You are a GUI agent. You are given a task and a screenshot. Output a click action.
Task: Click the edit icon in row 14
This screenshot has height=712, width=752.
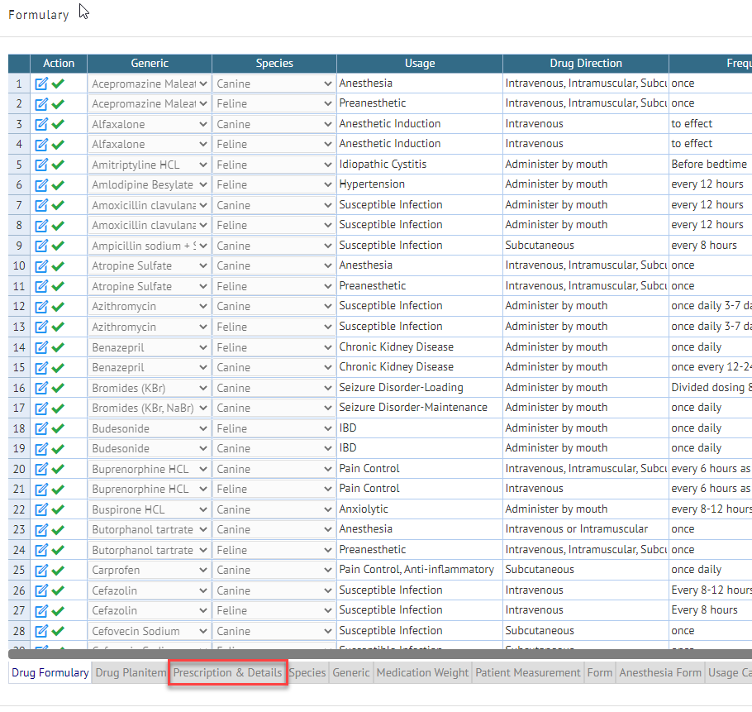(x=41, y=347)
